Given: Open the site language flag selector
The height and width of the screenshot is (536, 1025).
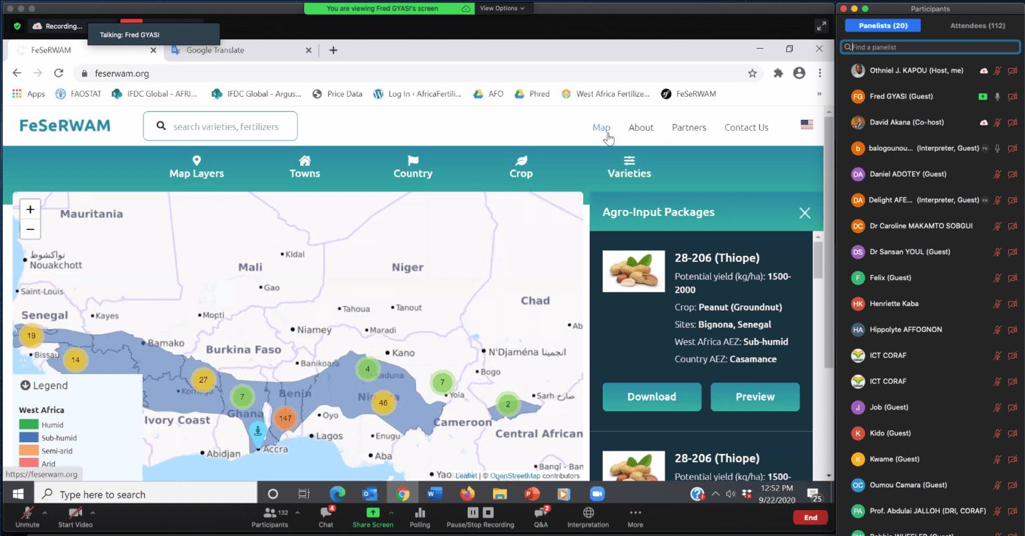Looking at the screenshot, I should click(806, 124).
